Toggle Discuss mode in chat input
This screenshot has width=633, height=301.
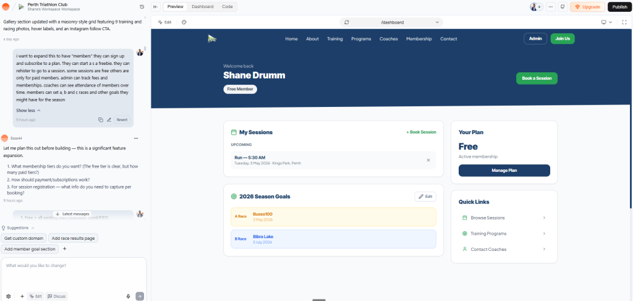(56, 296)
